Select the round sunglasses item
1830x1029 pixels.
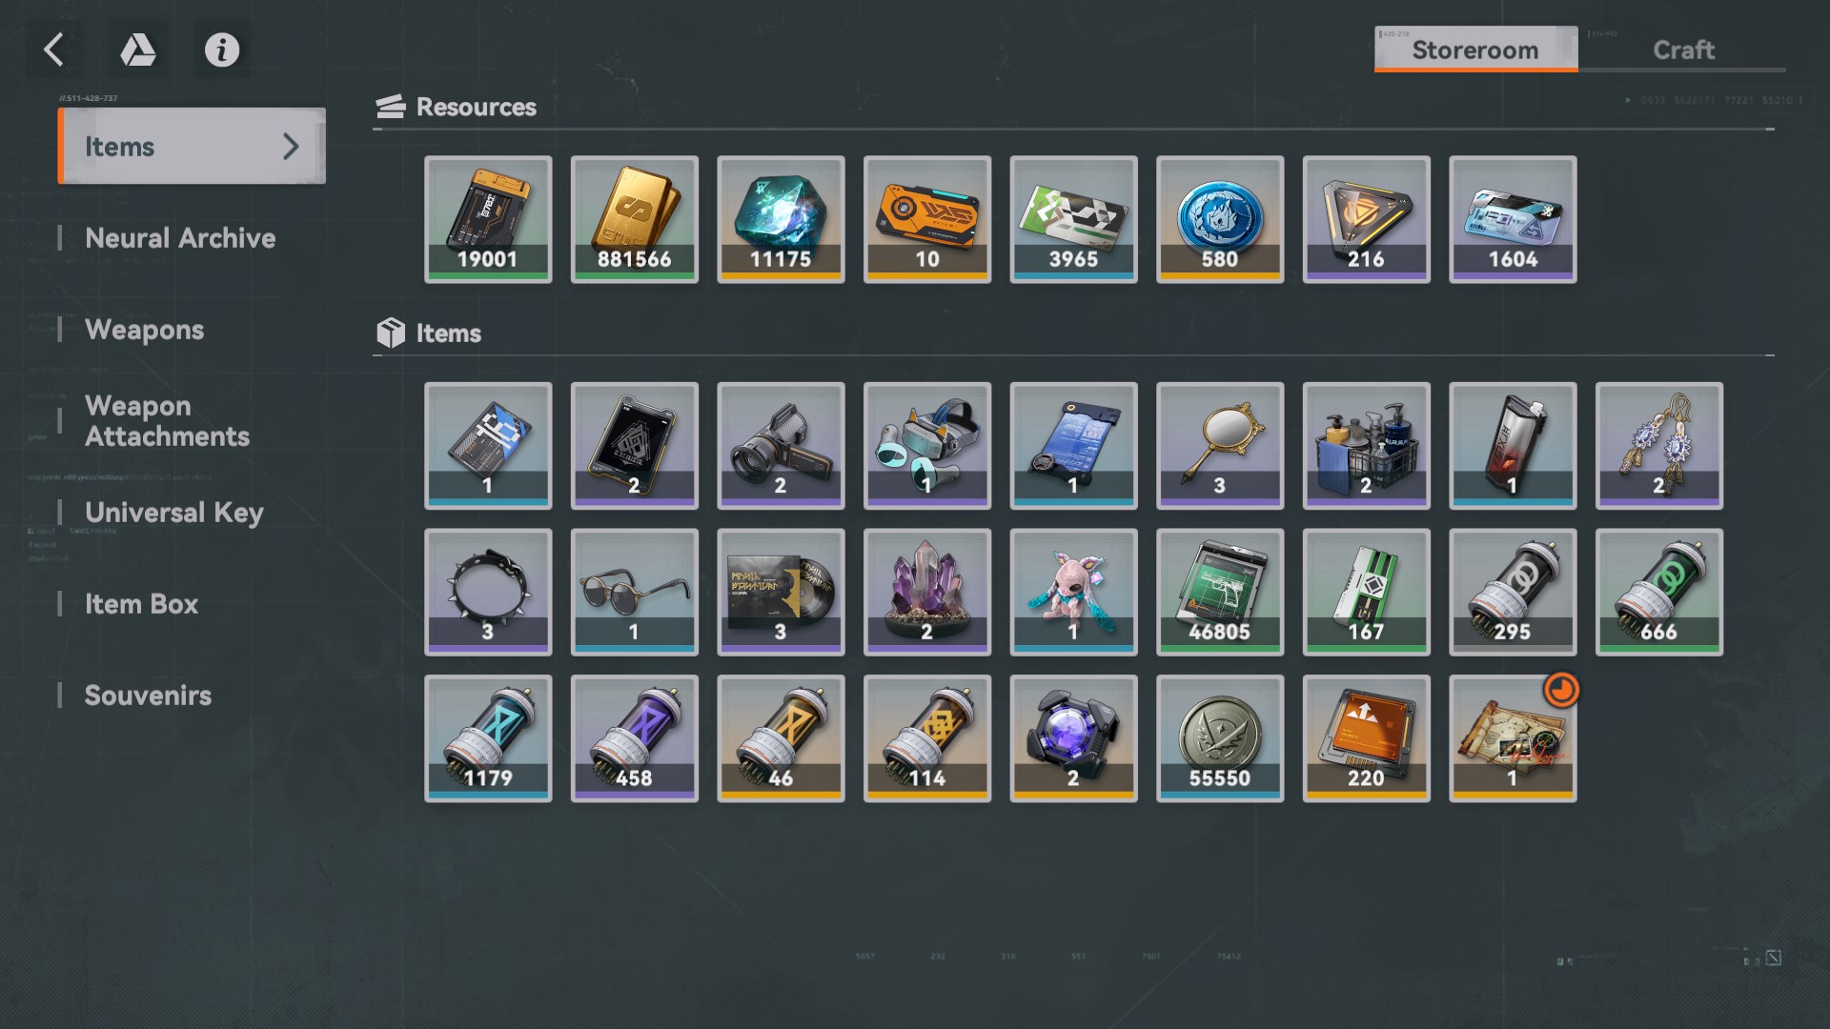coord(634,592)
